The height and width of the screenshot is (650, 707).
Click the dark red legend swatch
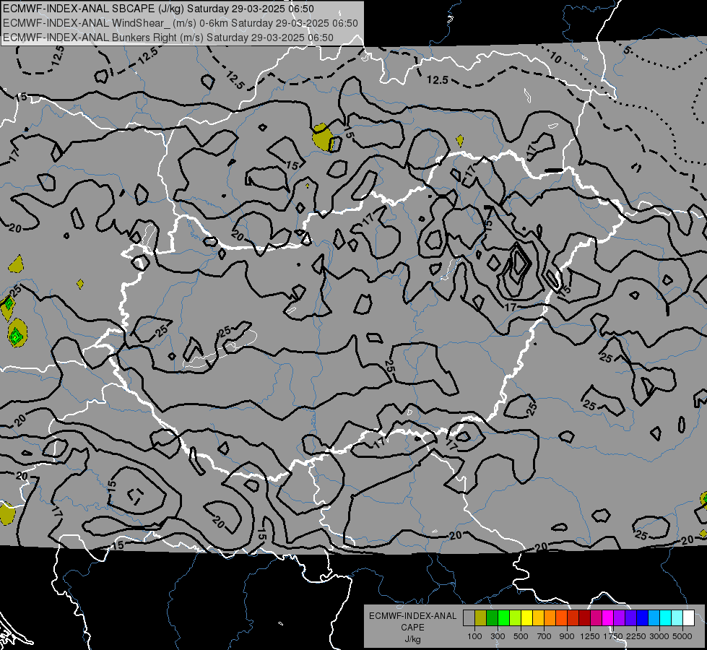584,618
